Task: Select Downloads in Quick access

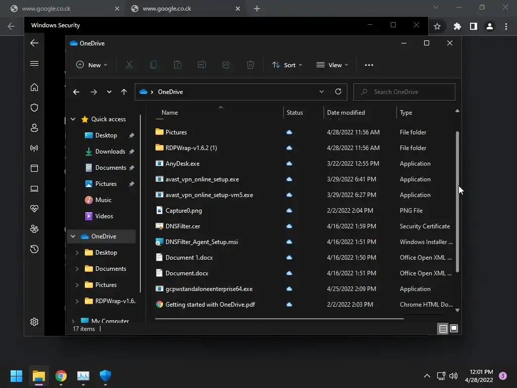Action: [110, 152]
